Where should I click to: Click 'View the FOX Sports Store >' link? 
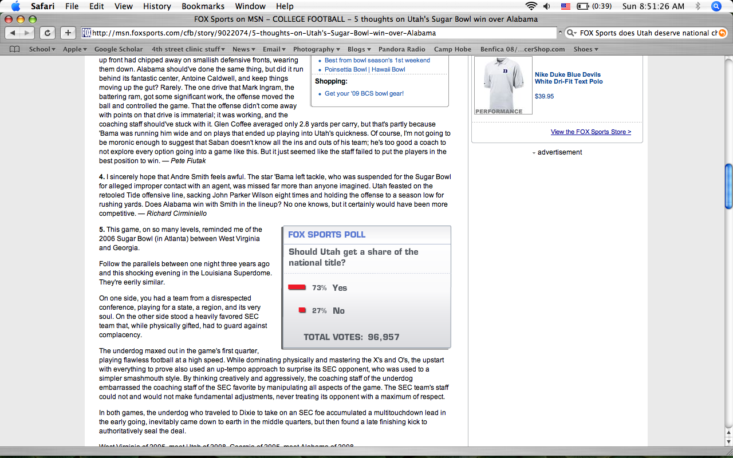pyautogui.click(x=591, y=132)
